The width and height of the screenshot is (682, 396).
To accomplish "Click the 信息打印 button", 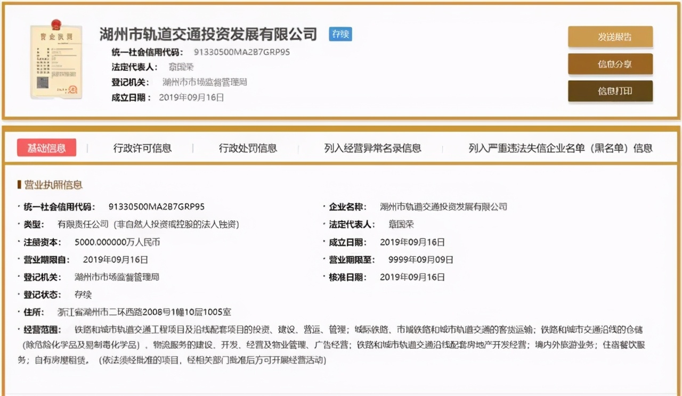I will click(x=611, y=90).
